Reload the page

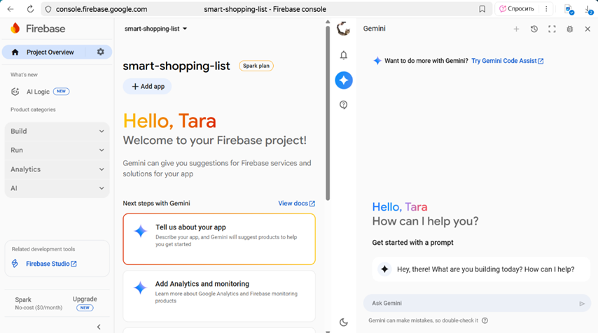(x=30, y=9)
